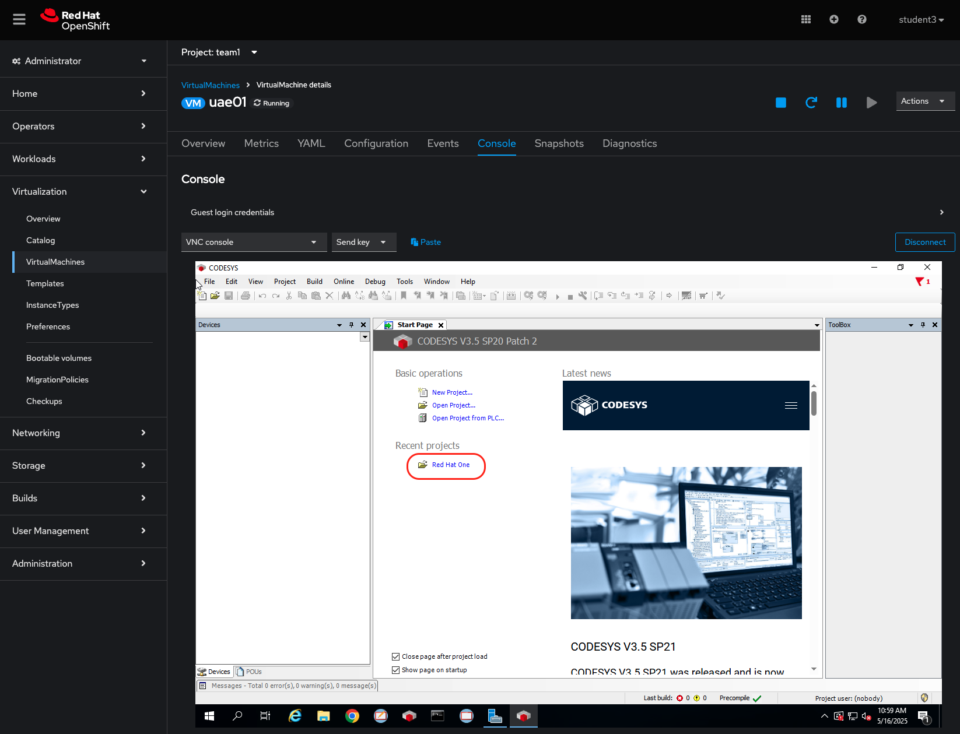Pause the uae01 virtual machine
This screenshot has width=960, height=734.
842,103
